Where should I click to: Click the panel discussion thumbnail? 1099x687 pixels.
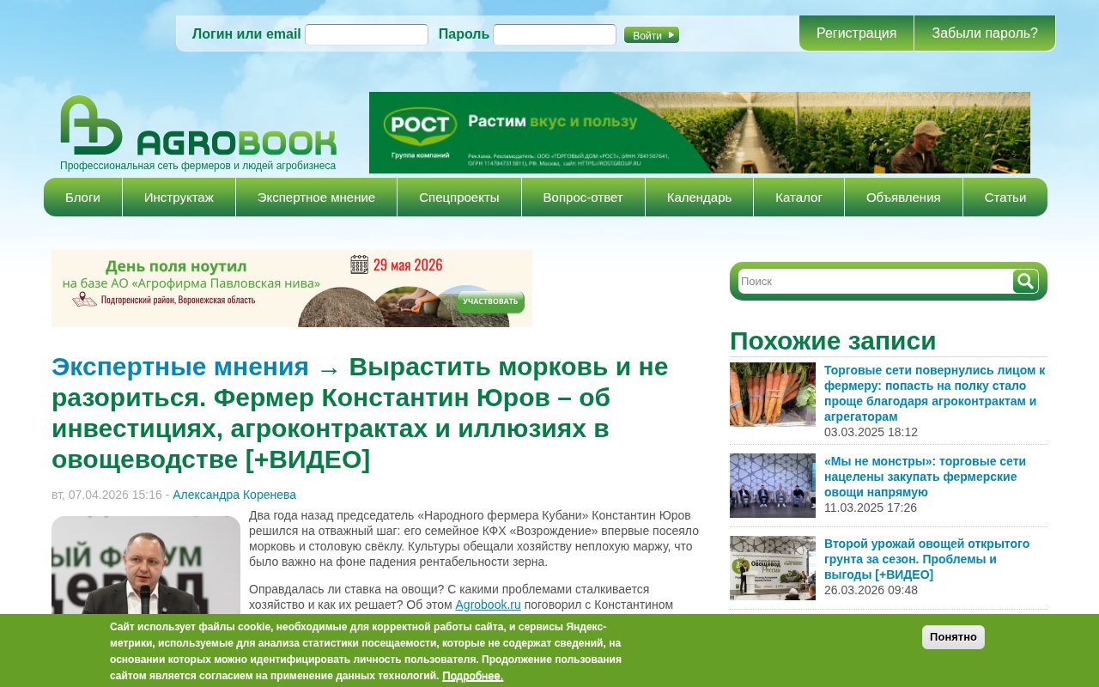tap(772, 485)
